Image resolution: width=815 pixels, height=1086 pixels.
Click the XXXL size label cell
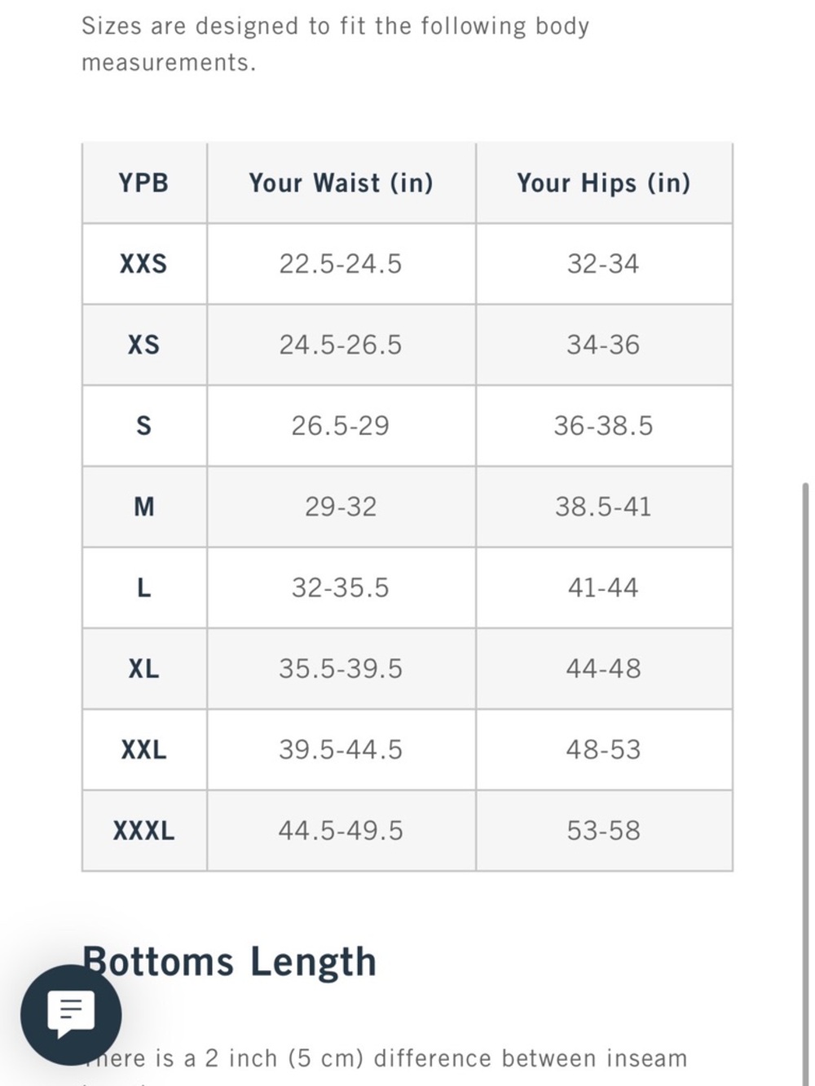click(143, 831)
